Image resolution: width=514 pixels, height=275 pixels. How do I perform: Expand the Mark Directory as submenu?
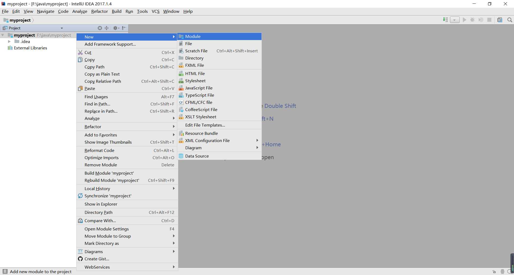(x=127, y=243)
